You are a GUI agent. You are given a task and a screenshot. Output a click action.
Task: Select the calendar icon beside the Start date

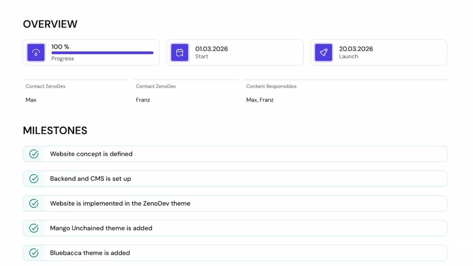tap(180, 52)
